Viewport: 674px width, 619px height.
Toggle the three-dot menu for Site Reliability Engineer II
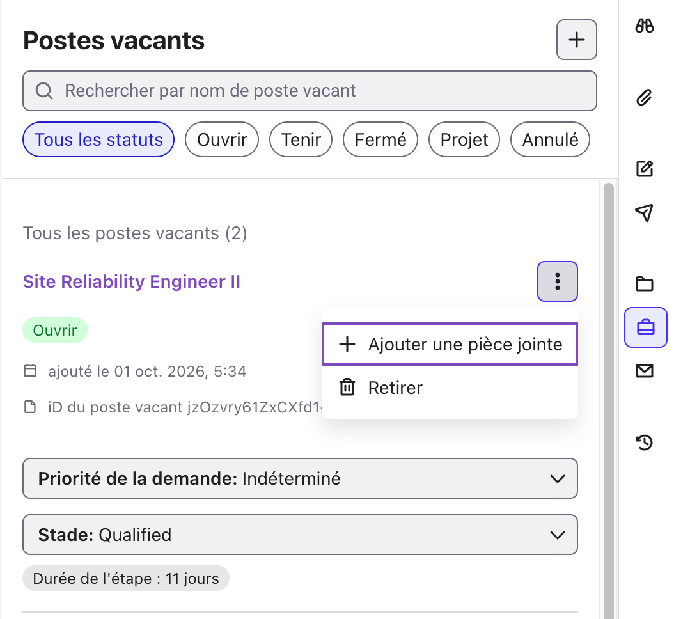[557, 281]
